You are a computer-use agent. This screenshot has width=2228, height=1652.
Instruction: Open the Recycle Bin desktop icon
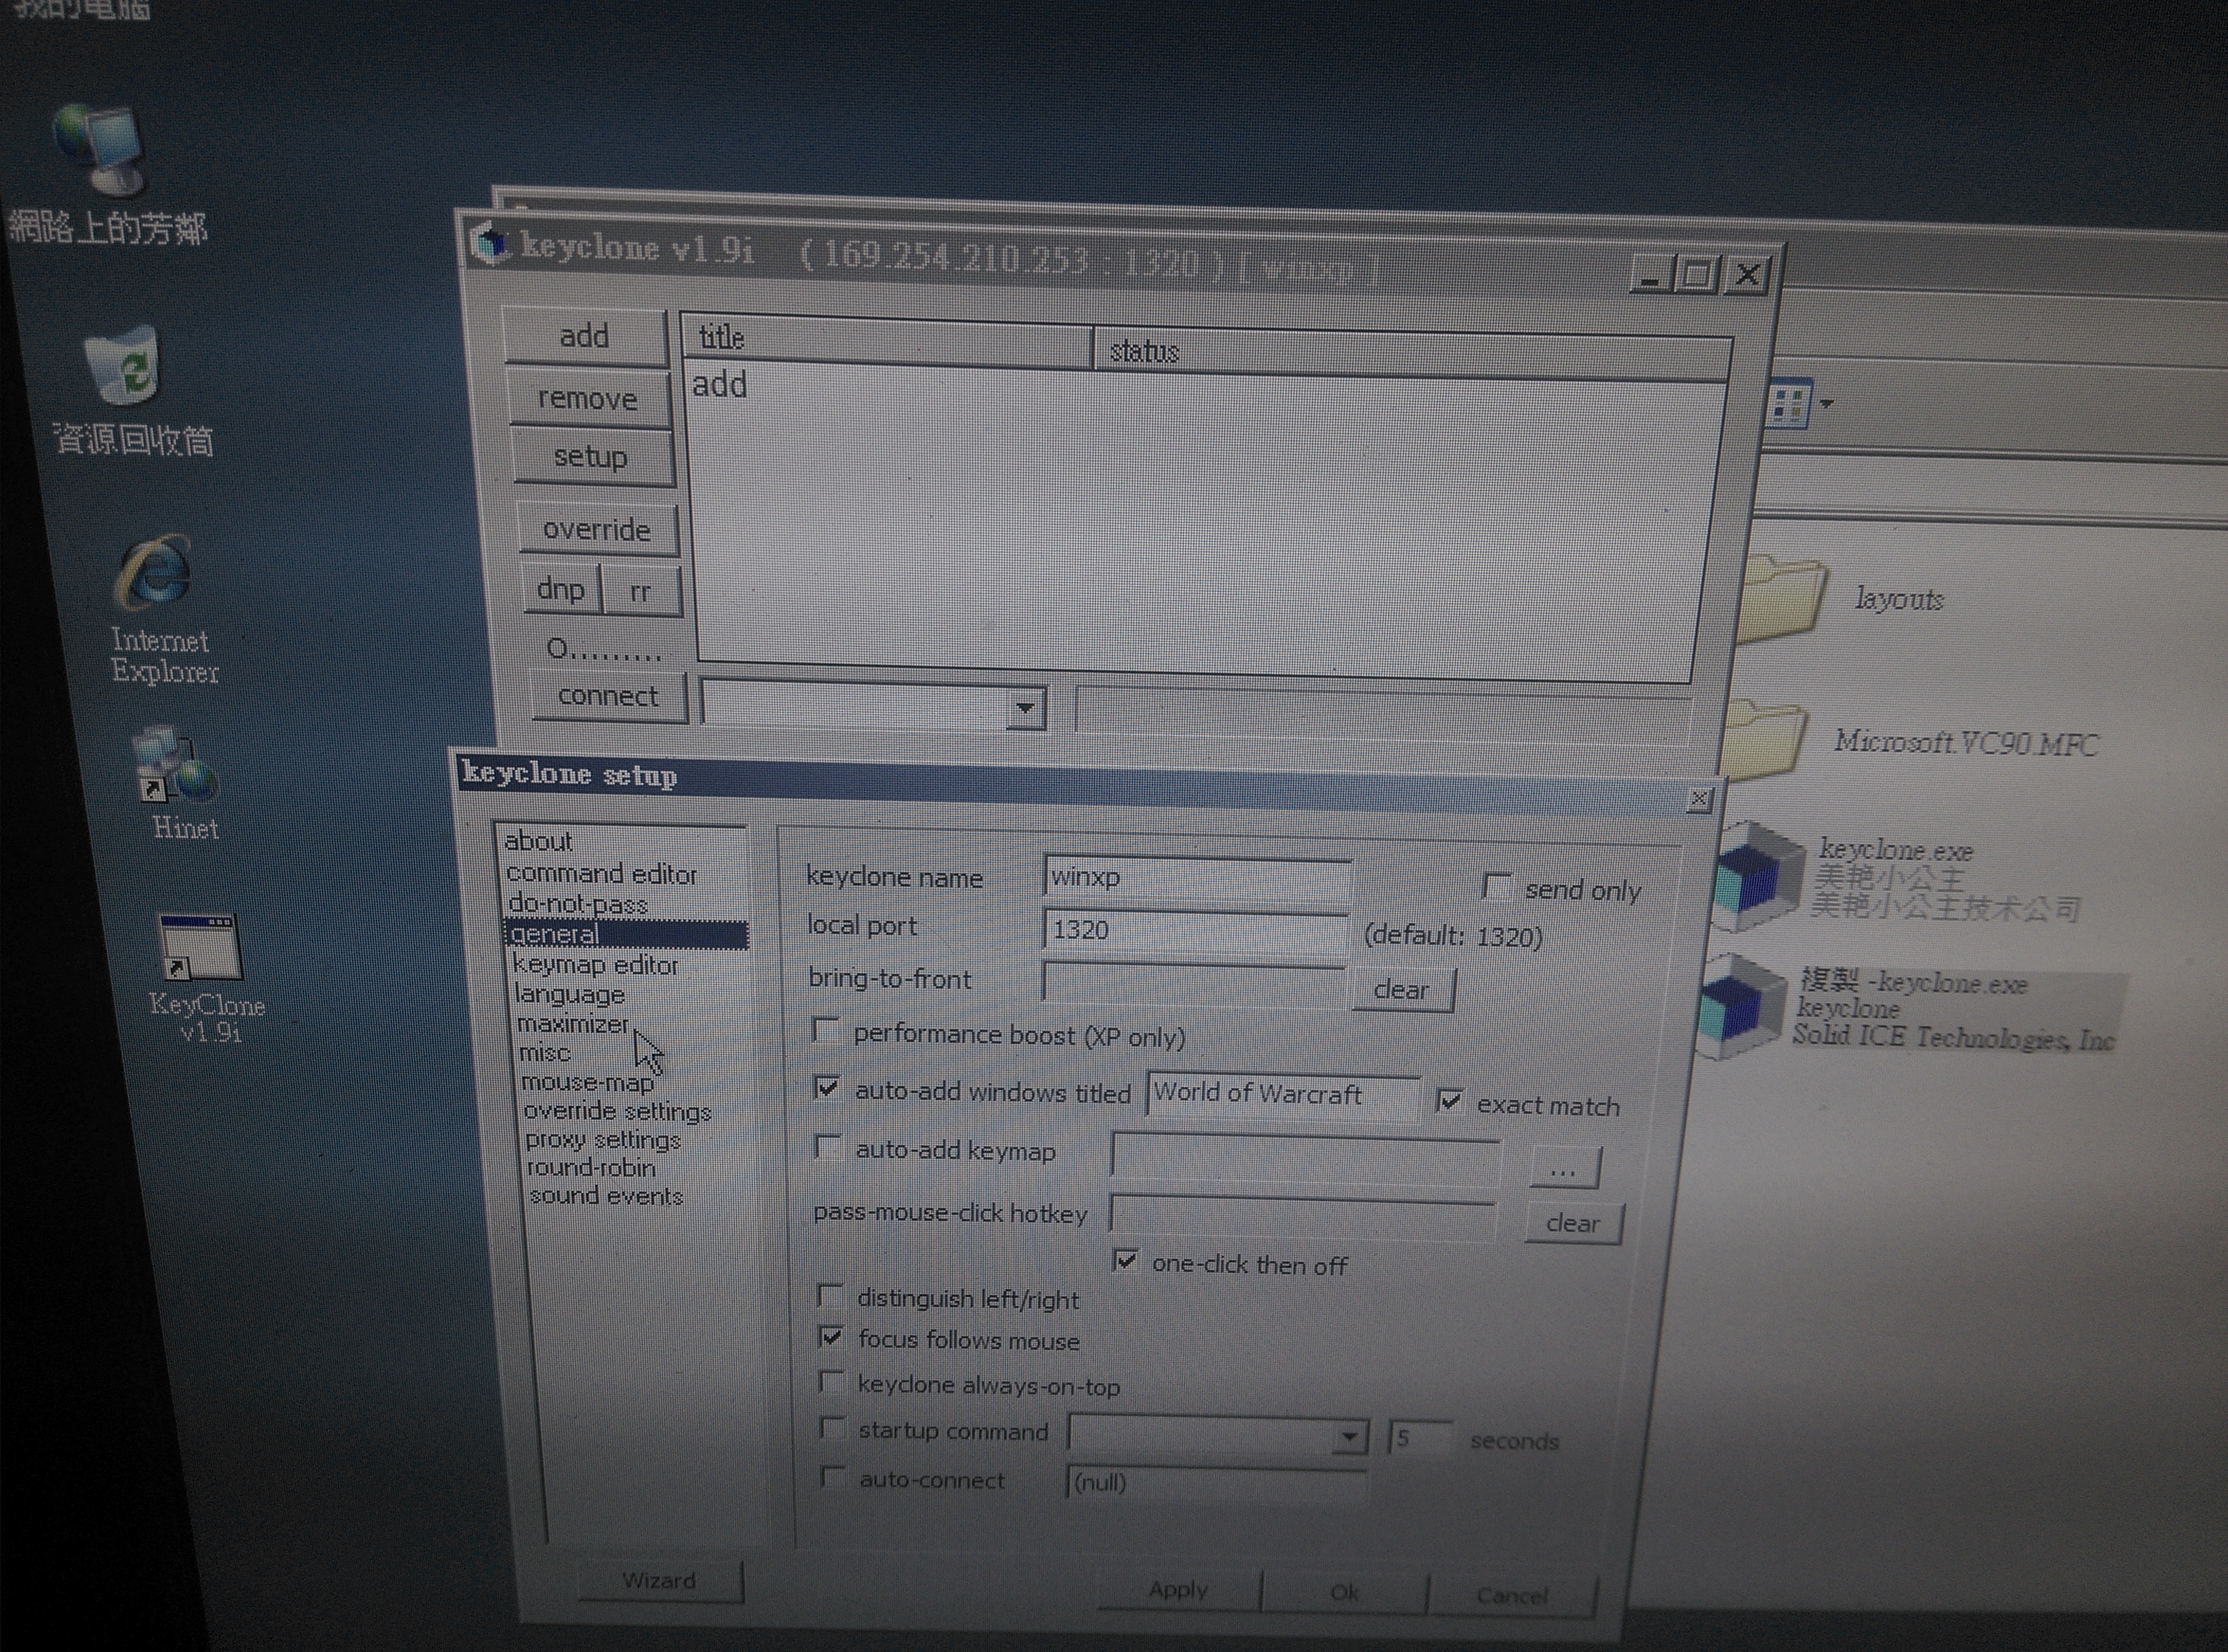[122, 366]
